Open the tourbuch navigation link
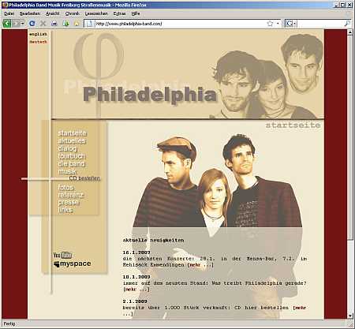This screenshot has width=355, height=329. click(x=72, y=156)
